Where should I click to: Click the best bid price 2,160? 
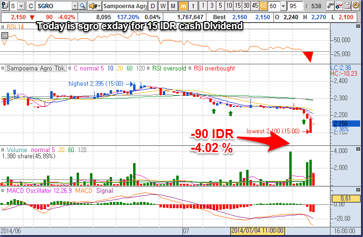click(239, 17)
